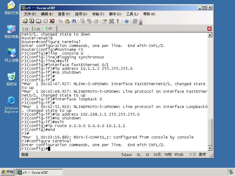Click the 数字 status bar indicator
Screen dimensions: 235x176
[202, 155]
